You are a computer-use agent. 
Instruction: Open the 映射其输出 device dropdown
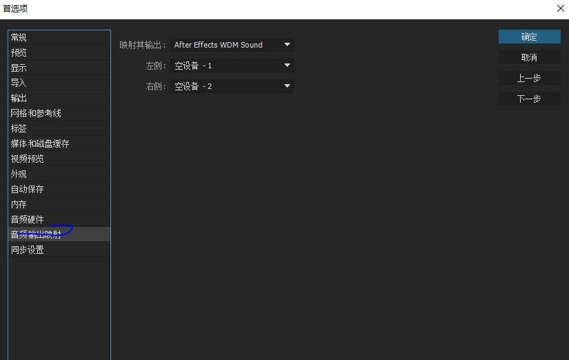click(232, 45)
